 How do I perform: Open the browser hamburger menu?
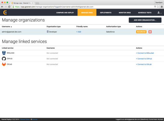(162, 7)
